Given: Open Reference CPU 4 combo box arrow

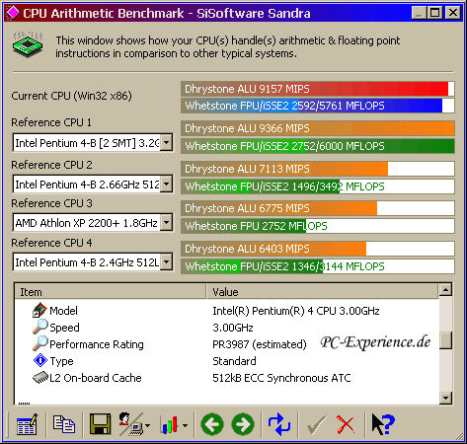Looking at the screenshot, I should coord(167,262).
